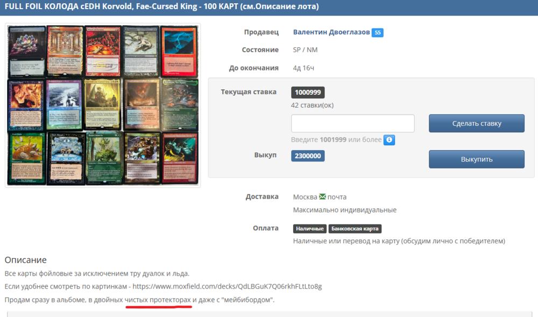Click the green mail envelope icon

tap(322, 197)
